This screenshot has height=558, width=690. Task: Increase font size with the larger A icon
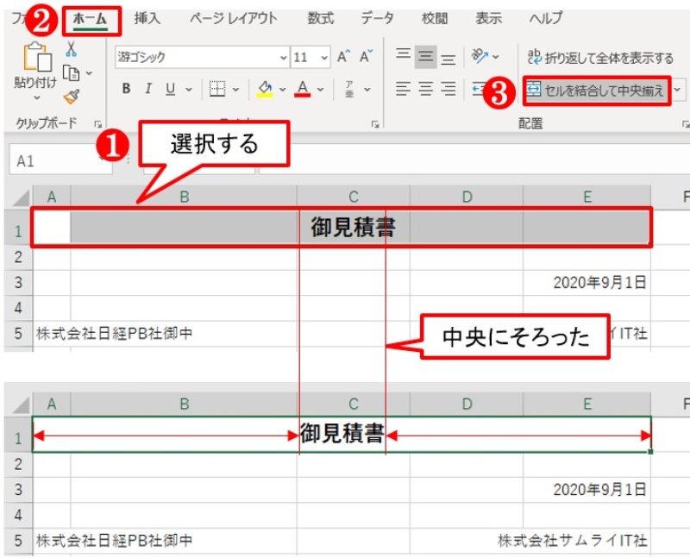coord(343,57)
